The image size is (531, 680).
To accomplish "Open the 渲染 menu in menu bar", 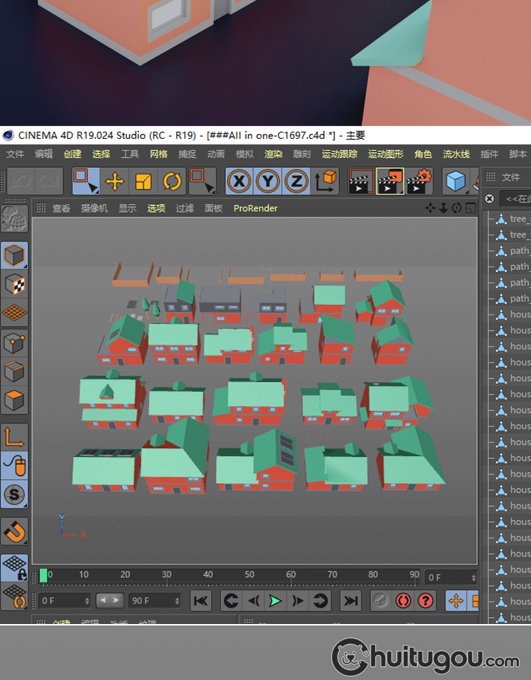I will click(x=273, y=154).
